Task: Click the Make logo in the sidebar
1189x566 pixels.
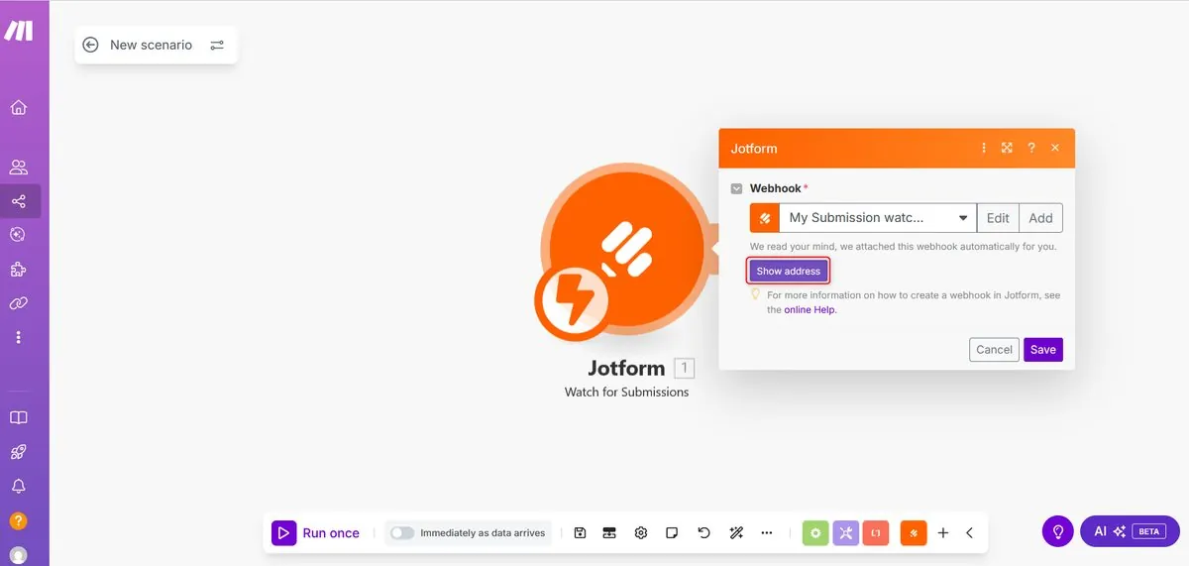Action: 19,31
